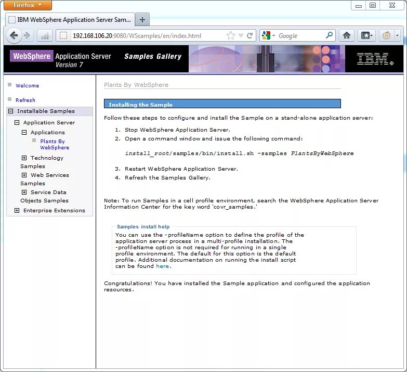Expand the Enterprise Extensions node
The width and height of the screenshot is (407, 372).
(17, 210)
